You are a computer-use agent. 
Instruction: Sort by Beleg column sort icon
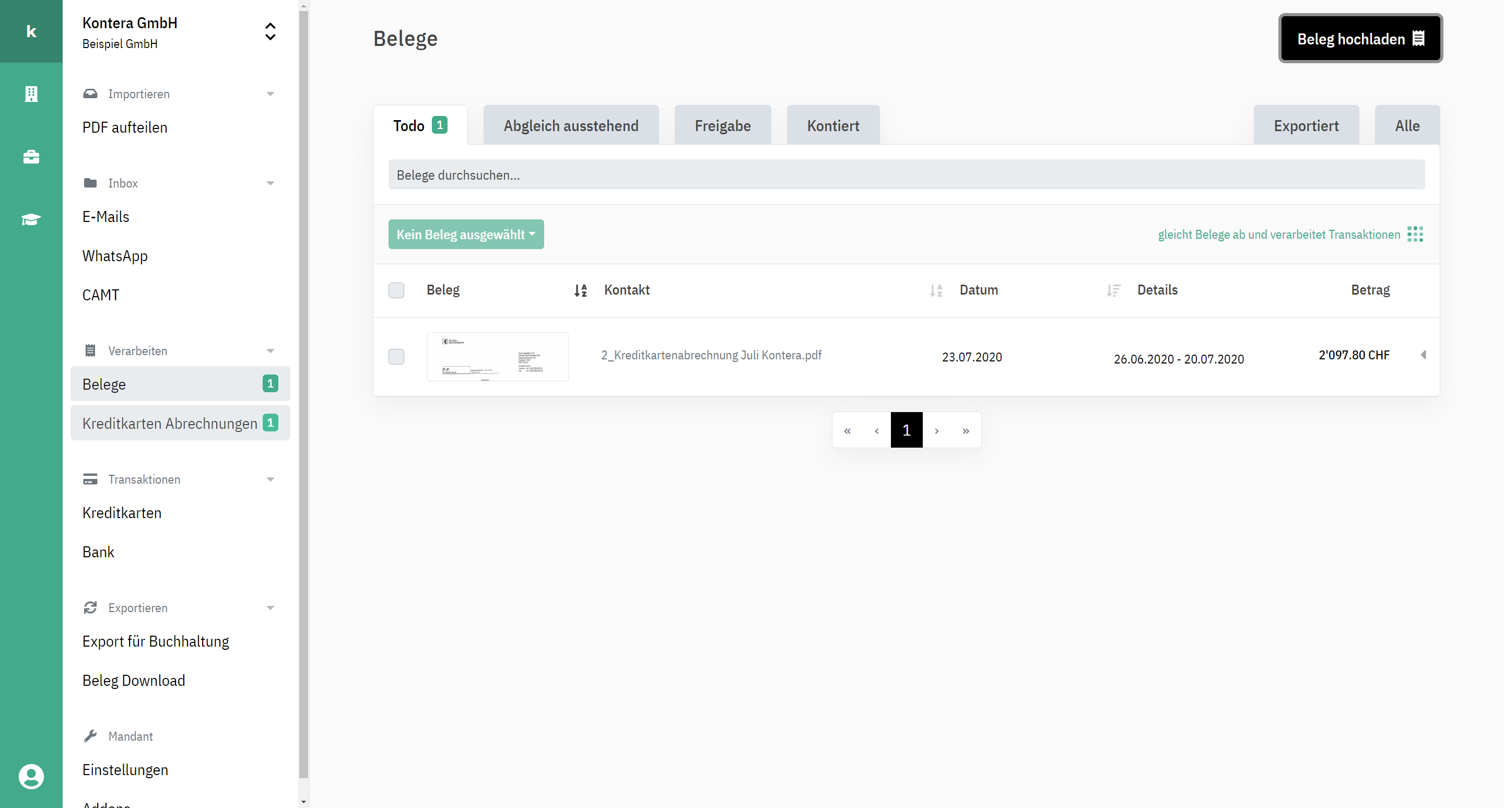pos(580,290)
